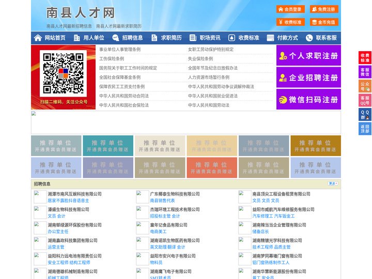Screen dimensions: 372x279
Task: Click the orange 收费标准 header button
Action: (x=290, y=22)
